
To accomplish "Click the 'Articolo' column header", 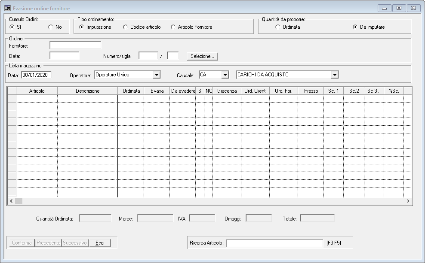I will [x=37, y=91].
